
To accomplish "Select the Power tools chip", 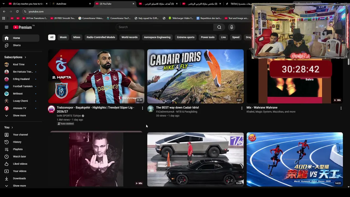I will [208, 37].
